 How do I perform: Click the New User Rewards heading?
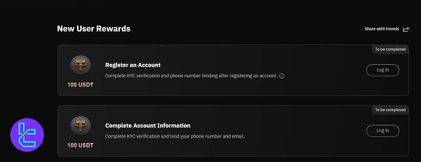[94, 29]
